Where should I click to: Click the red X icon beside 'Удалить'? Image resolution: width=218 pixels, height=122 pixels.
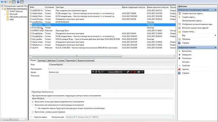click(180, 69)
